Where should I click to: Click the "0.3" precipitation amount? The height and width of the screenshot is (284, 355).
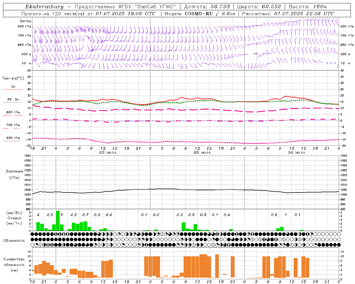pos(97,215)
